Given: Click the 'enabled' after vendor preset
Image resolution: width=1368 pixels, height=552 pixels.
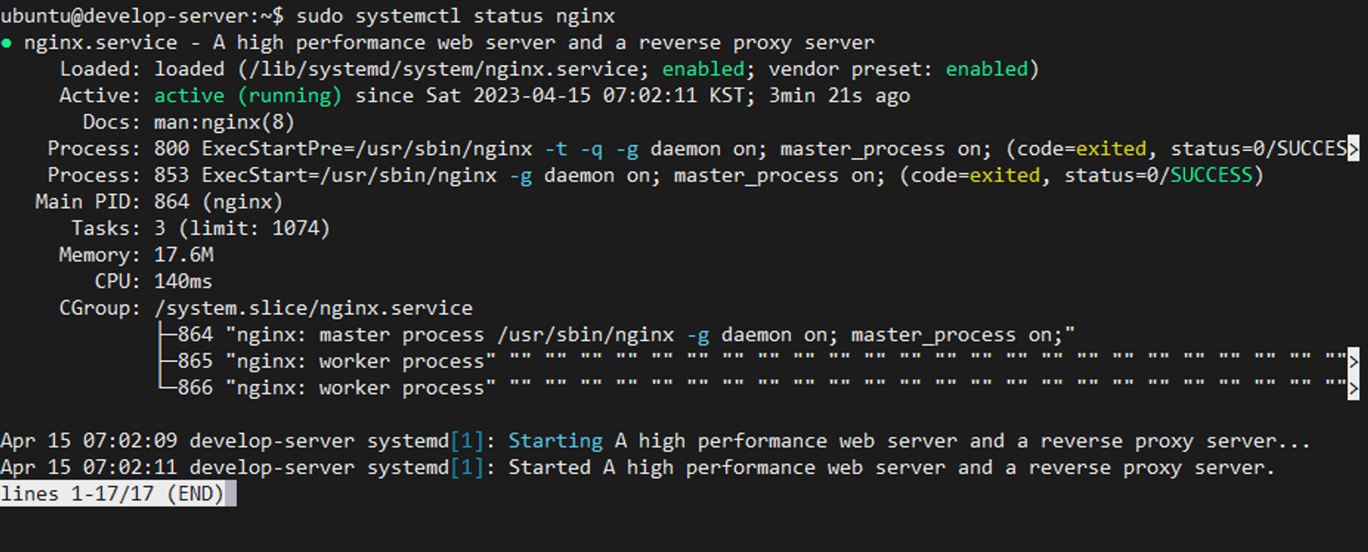Looking at the screenshot, I should click(x=987, y=69).
